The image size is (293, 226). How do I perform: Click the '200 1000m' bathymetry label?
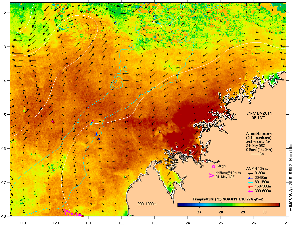click(147, 204)
